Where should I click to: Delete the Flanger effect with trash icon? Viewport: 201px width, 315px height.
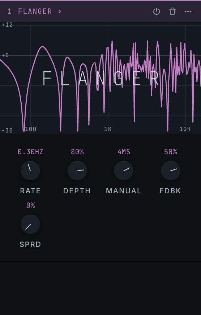172,12
